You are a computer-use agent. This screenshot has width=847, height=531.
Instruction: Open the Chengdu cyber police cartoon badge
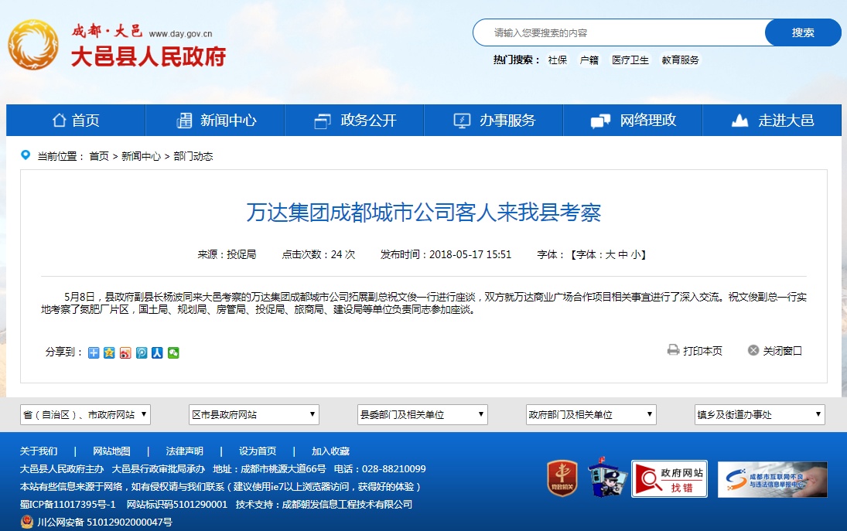coord(607,477)
